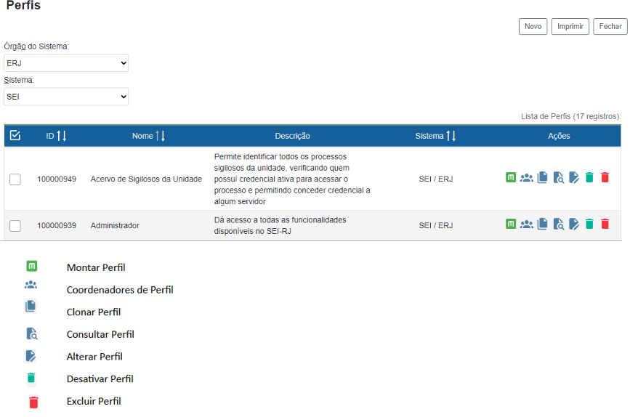The width and height of the screenshot is (638, 417).
Task: Sort profiles by Nome column arrows
Action: 161,136
